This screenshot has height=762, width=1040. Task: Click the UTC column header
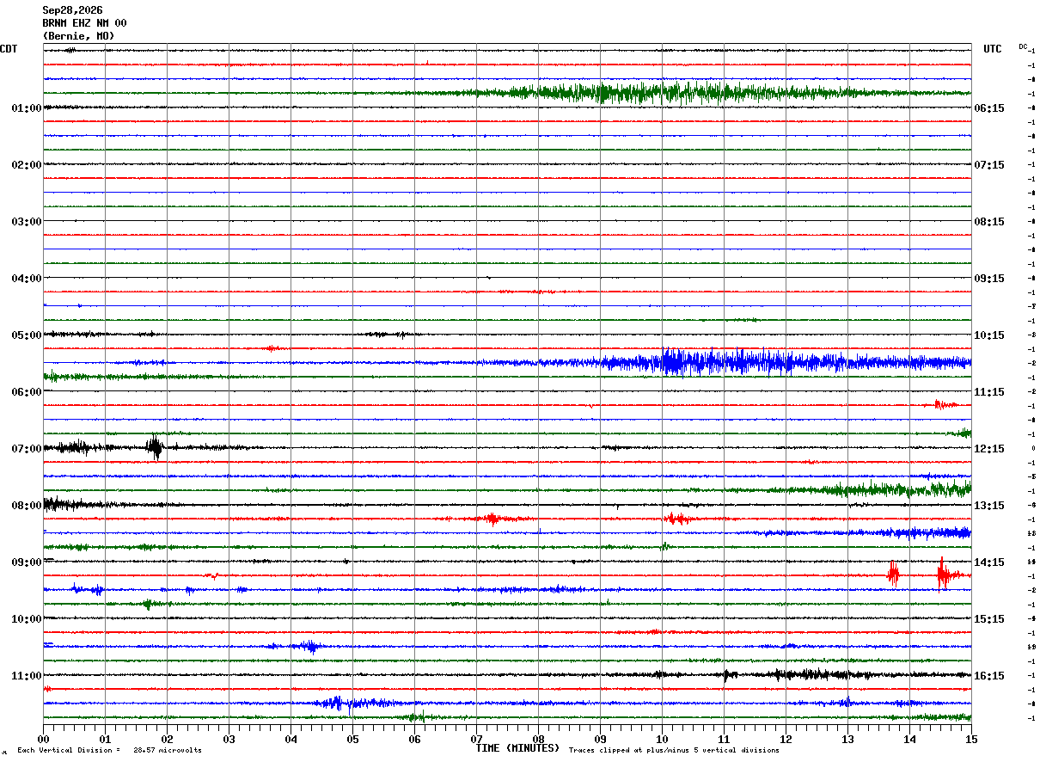(993, 49)
